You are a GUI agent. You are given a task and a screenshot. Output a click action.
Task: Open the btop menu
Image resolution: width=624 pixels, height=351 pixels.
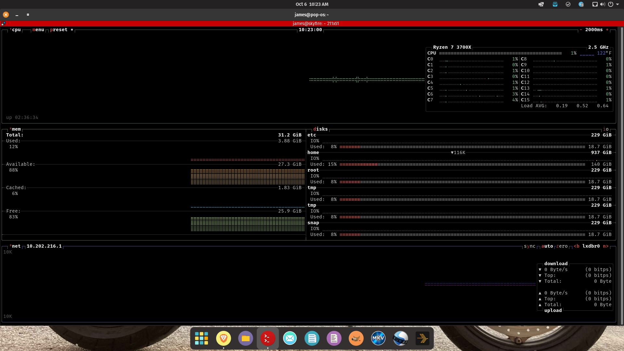38,30
